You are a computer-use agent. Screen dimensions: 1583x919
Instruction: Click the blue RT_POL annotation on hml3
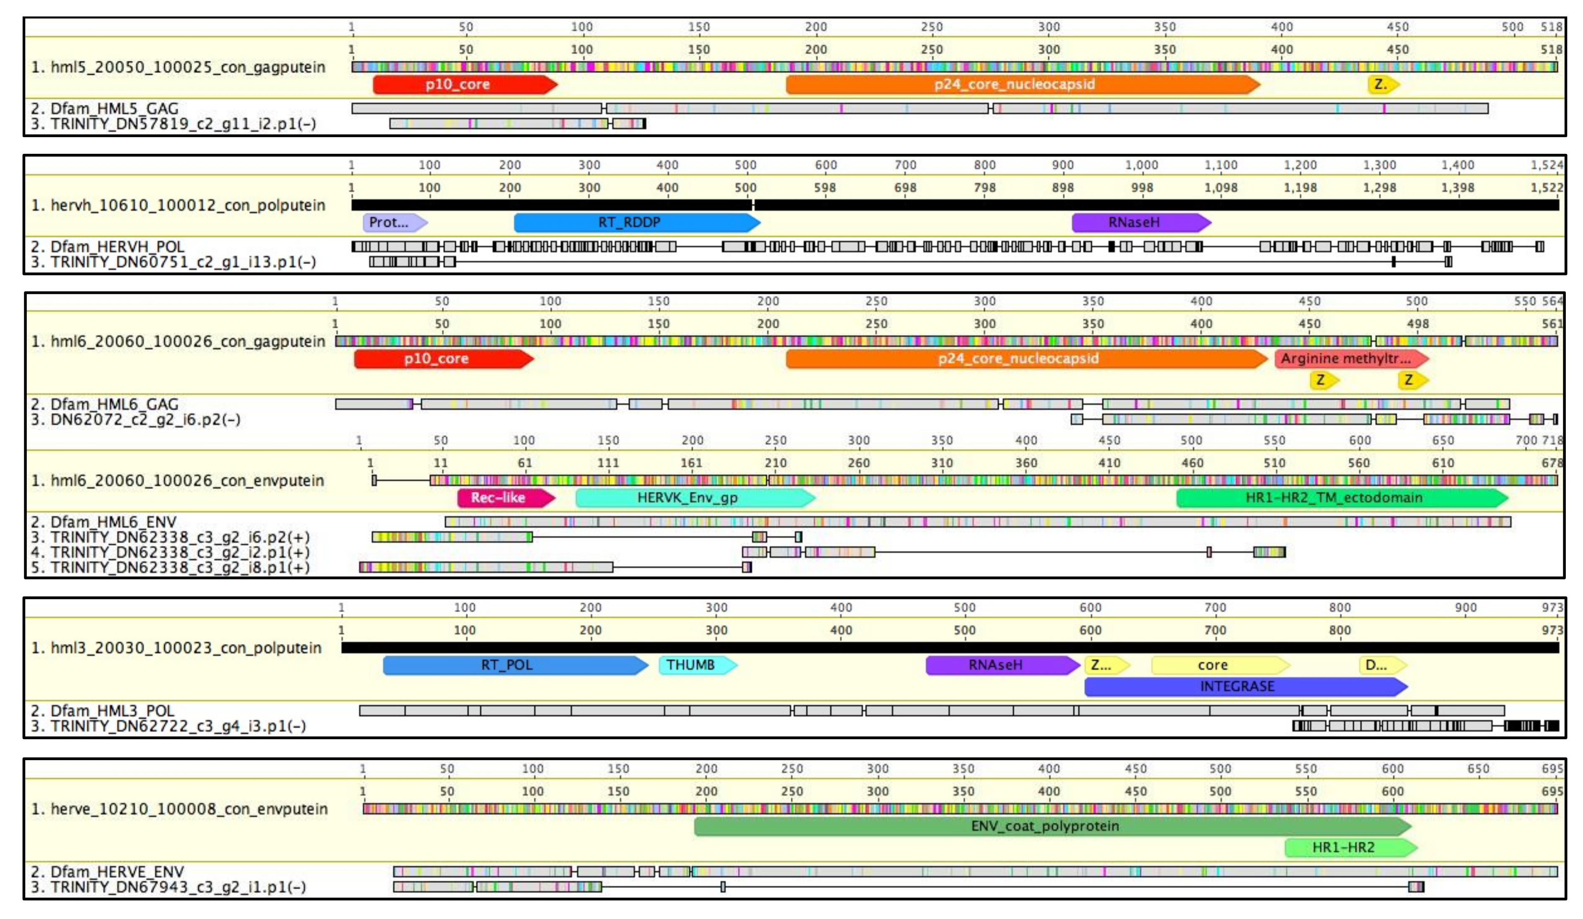(x=515, y=665)
